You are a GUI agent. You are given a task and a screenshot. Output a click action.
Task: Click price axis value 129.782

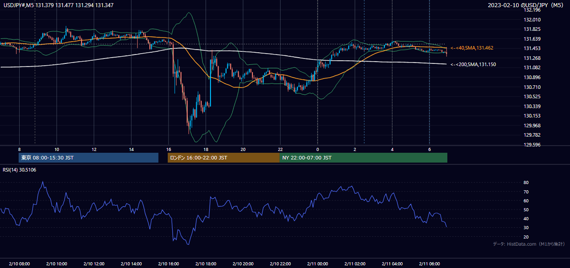point(532,135)
